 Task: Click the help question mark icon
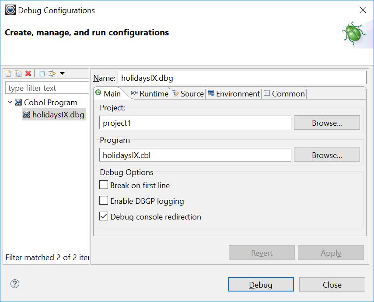(x=14, y=284)
